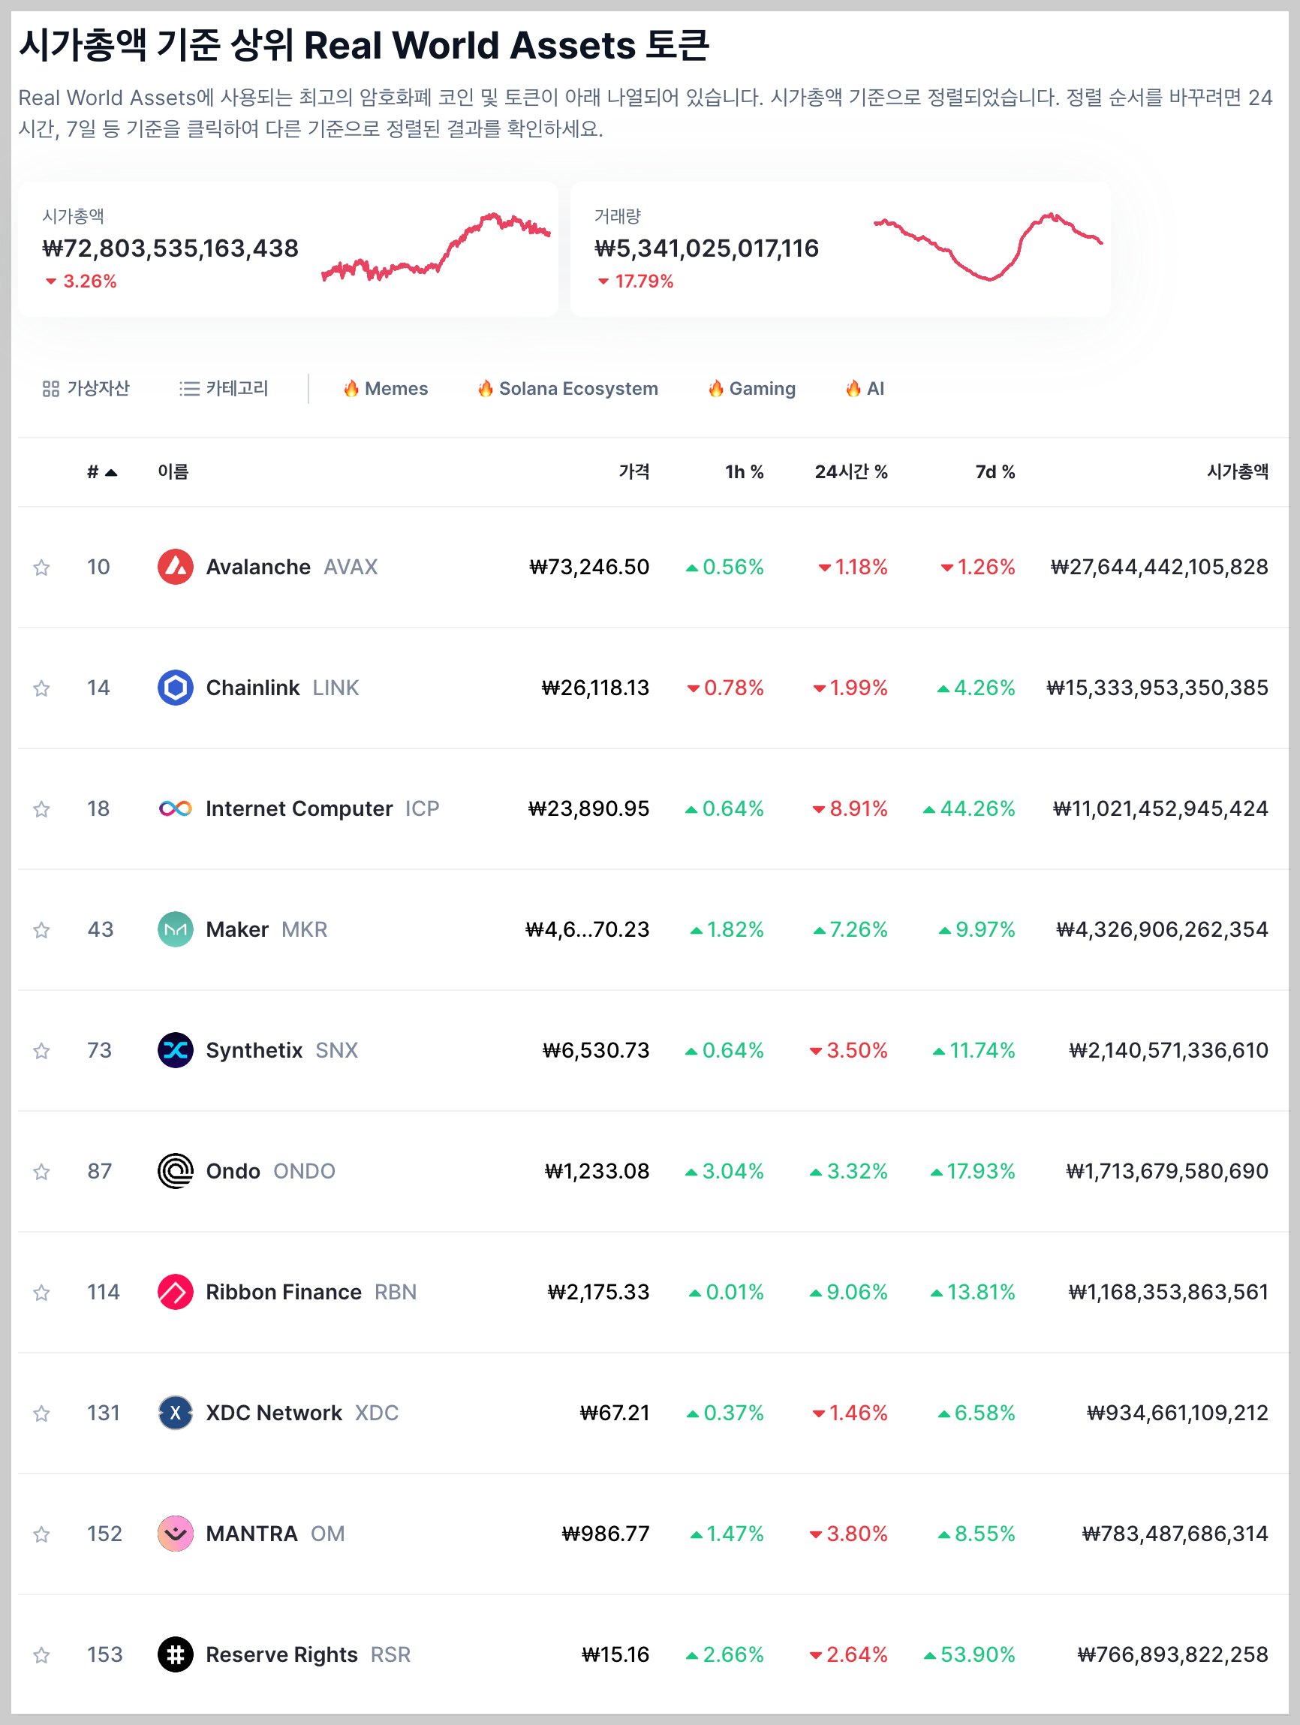The height and width of the screenshot is (1725, 1300).
Task: Favorite MANTRA with the star
Action: (41, 1534)
